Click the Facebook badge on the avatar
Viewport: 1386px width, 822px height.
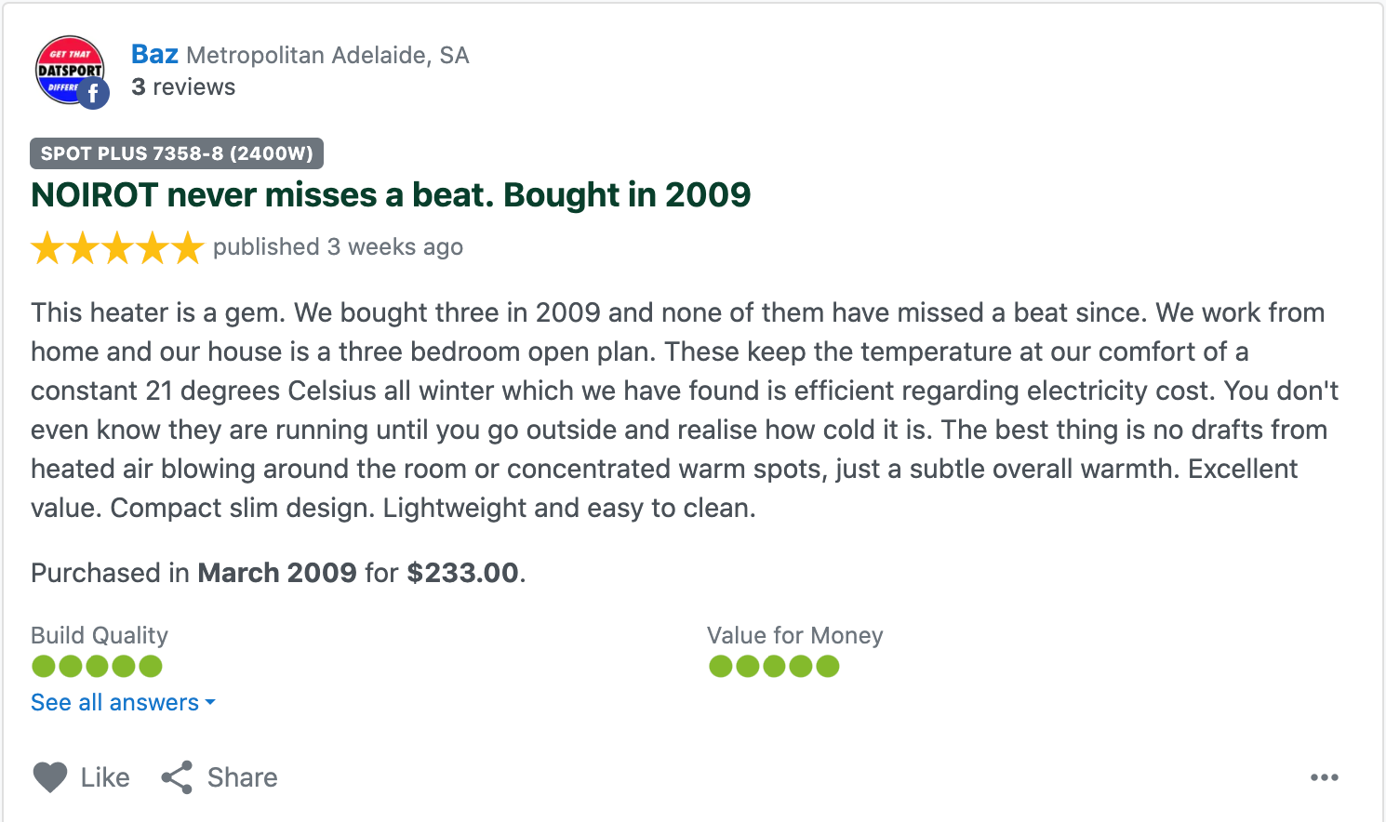pos(93,93)
